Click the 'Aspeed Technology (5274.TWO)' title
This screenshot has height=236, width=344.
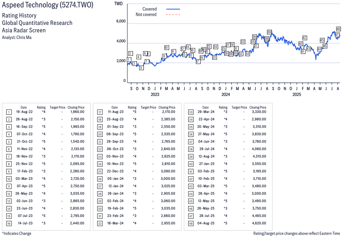(x=48, y=5)
